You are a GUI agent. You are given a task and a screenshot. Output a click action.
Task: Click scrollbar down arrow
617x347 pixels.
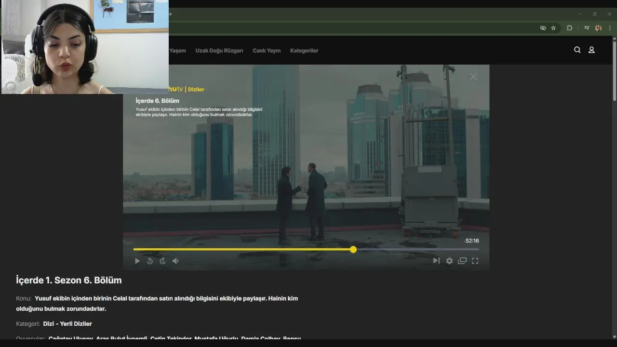pos(614,336)
